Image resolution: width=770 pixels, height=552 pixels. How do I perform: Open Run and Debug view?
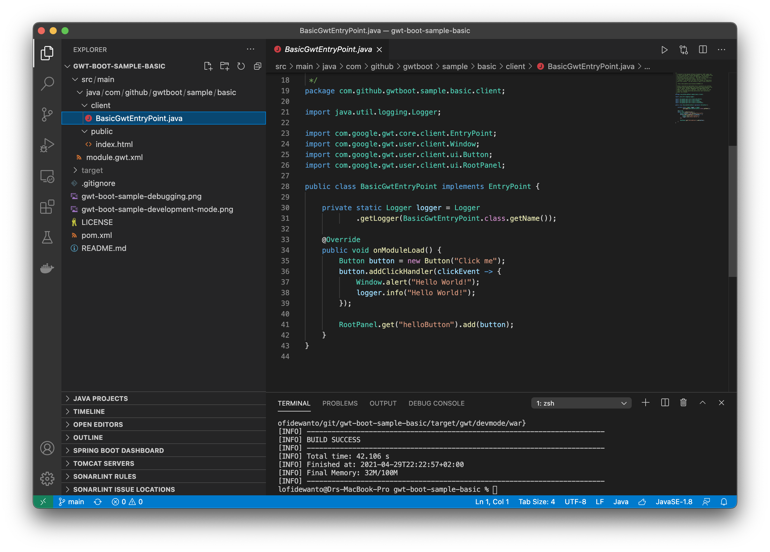(47, 145)
